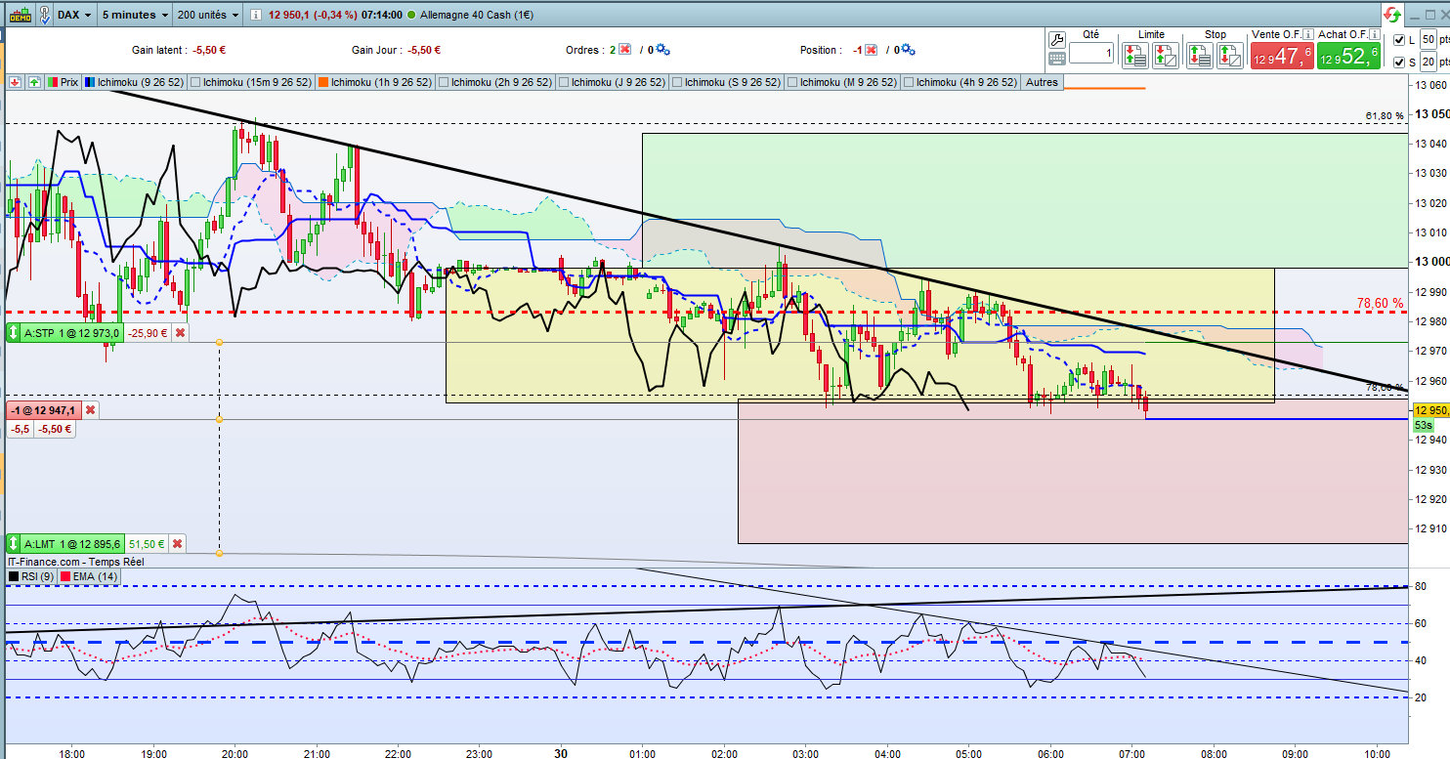The width and height of the screenshot is (1450, 759).
Task: Click the second Limite order button
Action: pyautogui.click(x=1166, y=55)
